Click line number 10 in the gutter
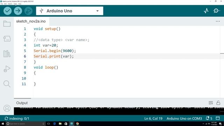224x126 pixels. pos(24,78)
